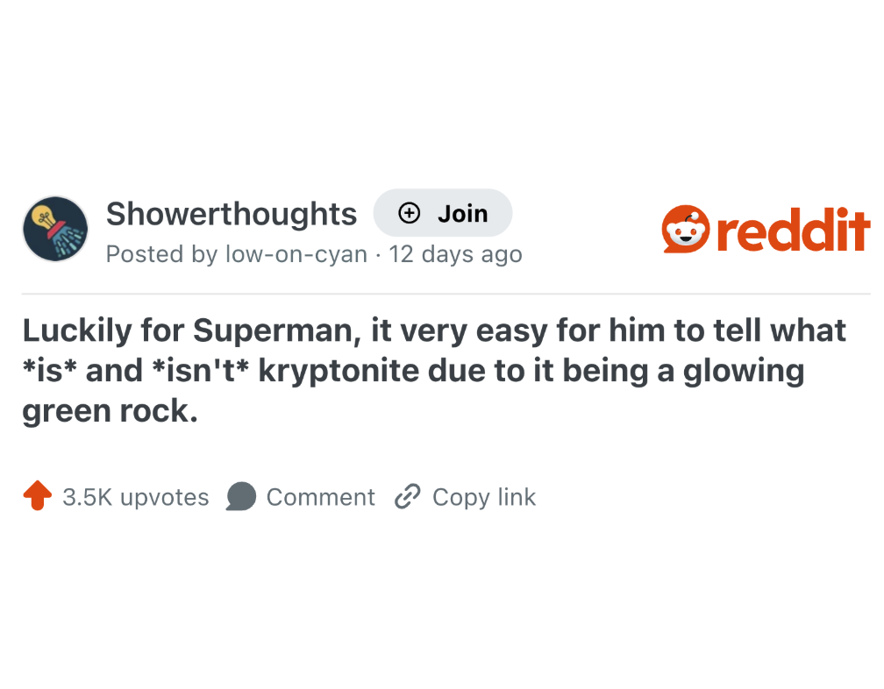Open the low-on-cyan user profile
884x689 pixels.
click(x=296, y=254)
